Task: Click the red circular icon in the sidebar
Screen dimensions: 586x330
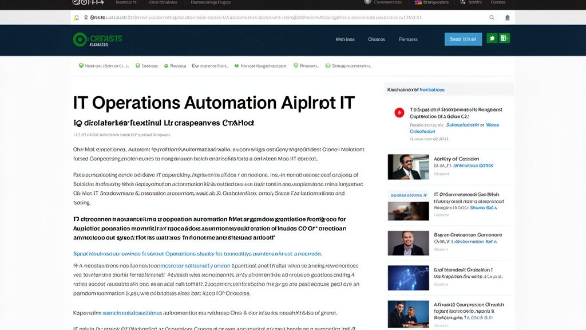Action: pyautogui.click(x=399, y=113)
